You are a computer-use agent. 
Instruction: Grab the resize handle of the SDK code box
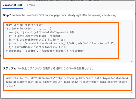click(x=132, y=61)
